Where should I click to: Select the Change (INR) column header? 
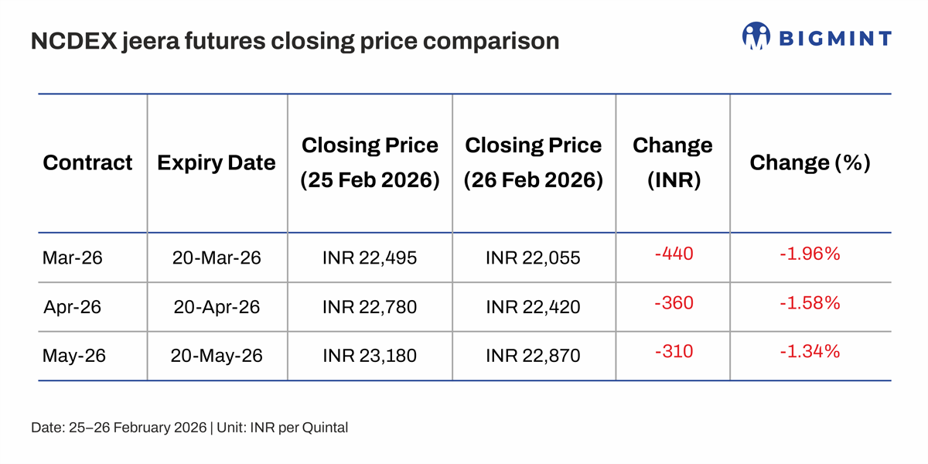coord(672,162)
